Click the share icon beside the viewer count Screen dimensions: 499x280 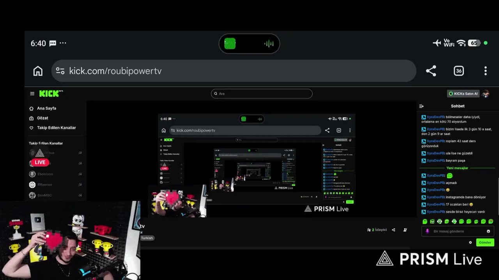click(393, 230)
